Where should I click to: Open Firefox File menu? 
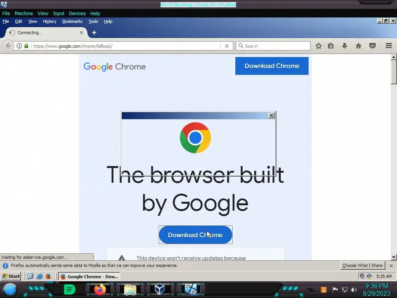point(6,22)
